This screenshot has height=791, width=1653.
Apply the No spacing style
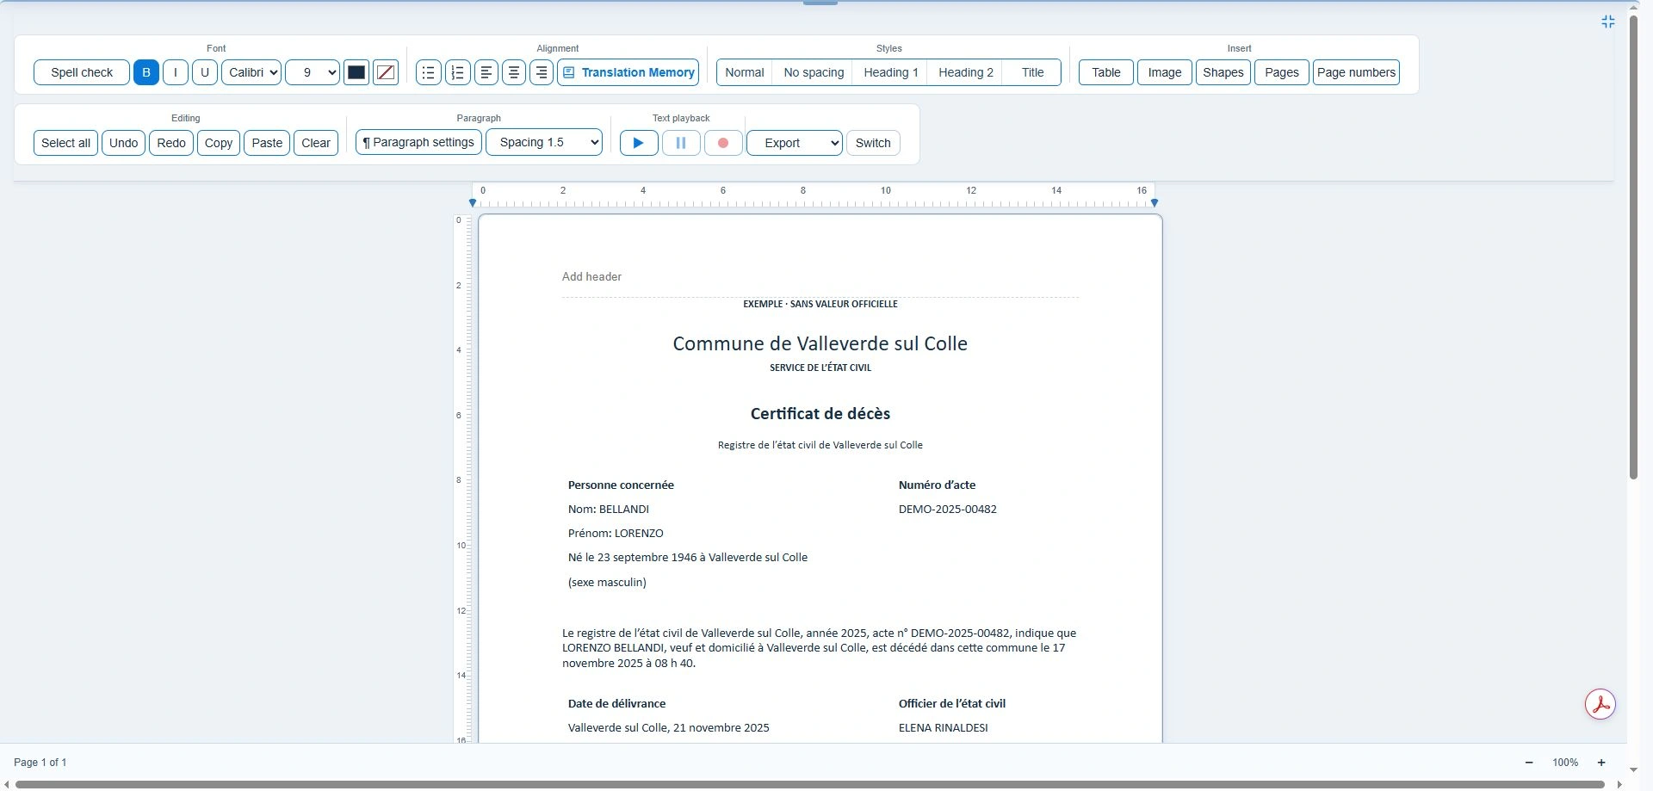tap(814, 72)
